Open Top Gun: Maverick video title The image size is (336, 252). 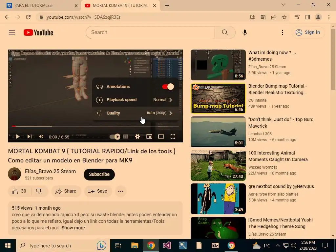tap(281, 123)
